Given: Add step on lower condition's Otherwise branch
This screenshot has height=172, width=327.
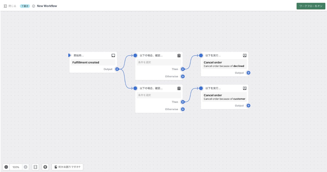Looking at the screenshot, I should pyautogui.click(x=183, y=109).
